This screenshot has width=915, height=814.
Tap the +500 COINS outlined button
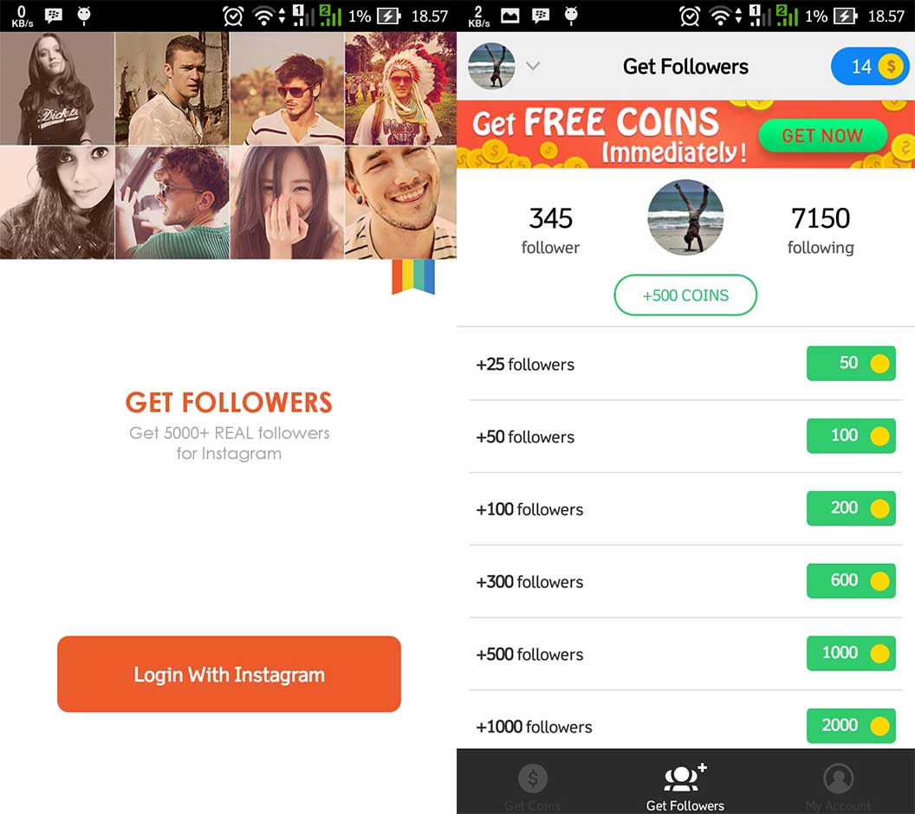685,295
